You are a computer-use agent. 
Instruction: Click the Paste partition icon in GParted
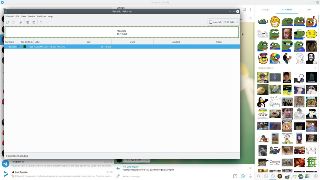pos(34,22)
